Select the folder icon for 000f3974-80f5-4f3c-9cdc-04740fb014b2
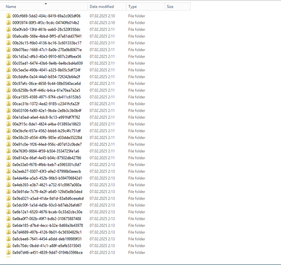Viewport: 281px width, 265px height. (x=8, y=22)
